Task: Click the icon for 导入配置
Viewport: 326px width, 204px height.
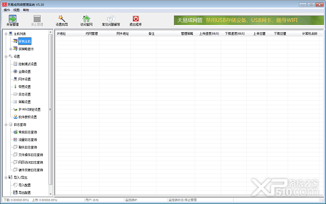Action: (15, 185)
